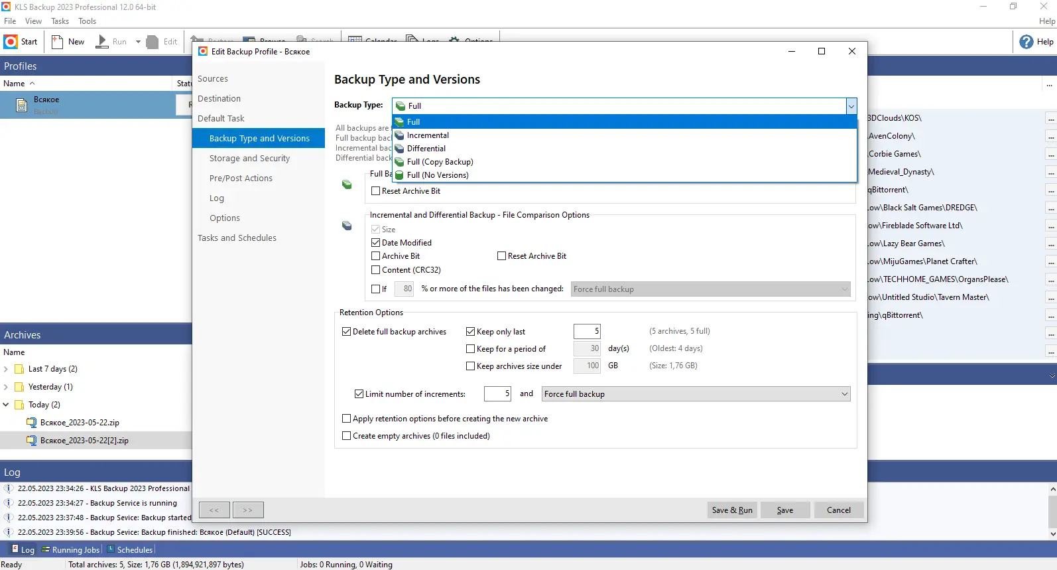Collapse the Today archive group
The width and height of the screenshot is (1057, 570).
(6, 405)
